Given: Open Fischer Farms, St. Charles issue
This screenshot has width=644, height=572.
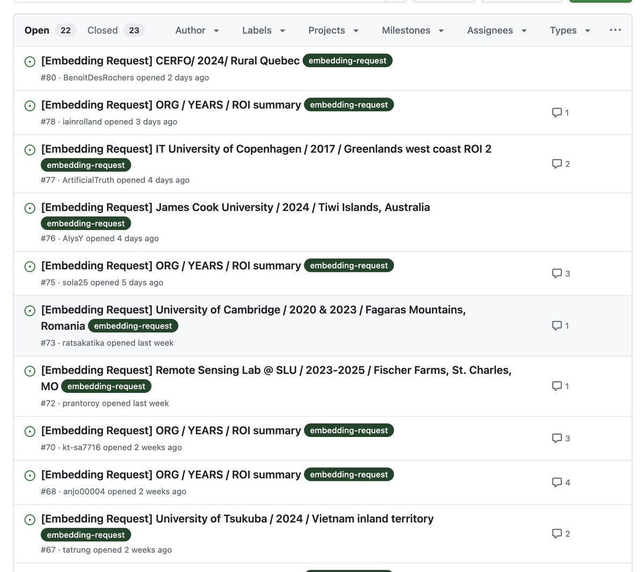Looking at the screenshot, I should click(276, 377).
